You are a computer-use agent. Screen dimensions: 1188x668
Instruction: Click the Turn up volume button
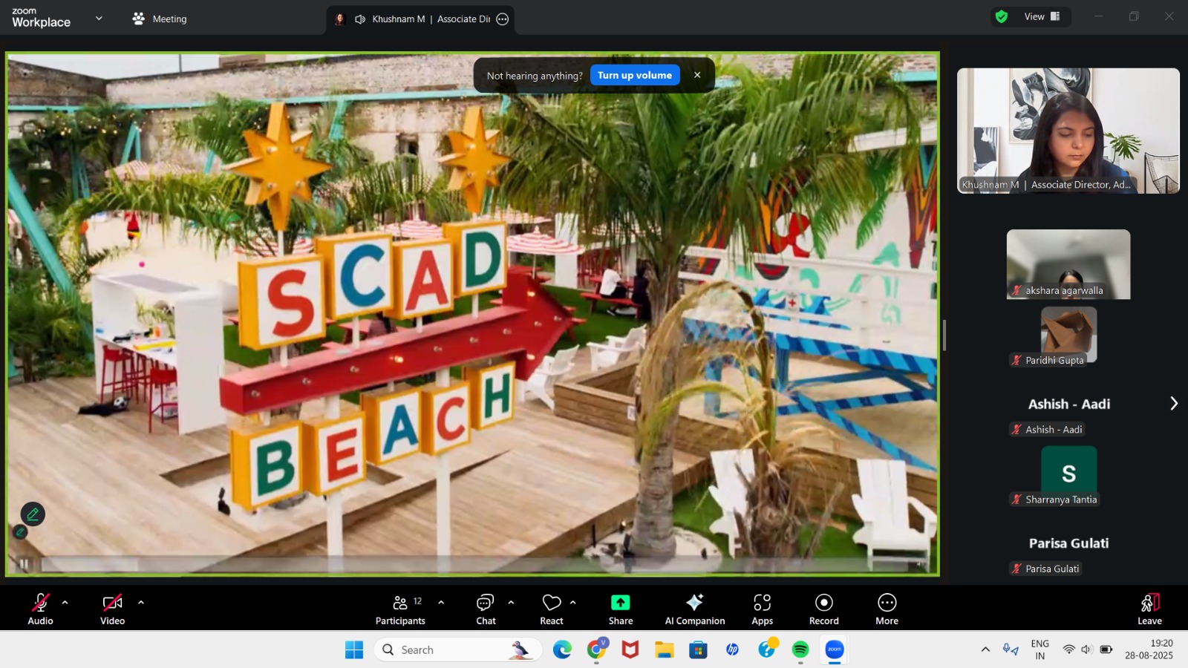tap(634, 75)
